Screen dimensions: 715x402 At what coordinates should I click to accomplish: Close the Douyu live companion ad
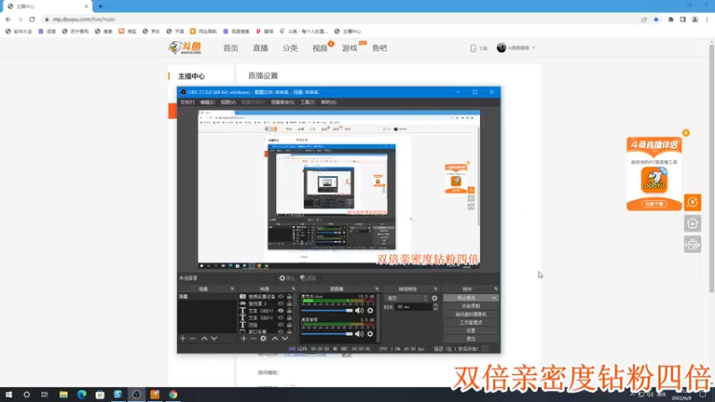click(686, 132)
